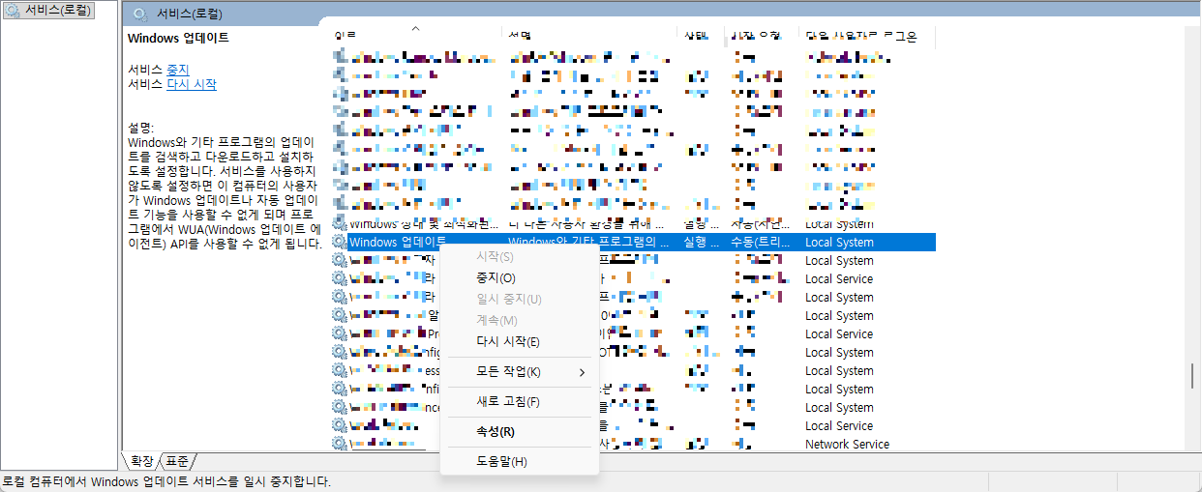Click the 실행 status cell of Windows 업데이트
This screenshot has width=1202, height=492.
coord(701,243)
